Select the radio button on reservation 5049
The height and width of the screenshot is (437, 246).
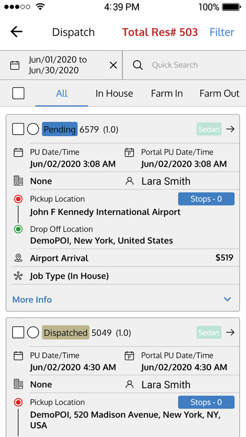[x=33, y=333]
